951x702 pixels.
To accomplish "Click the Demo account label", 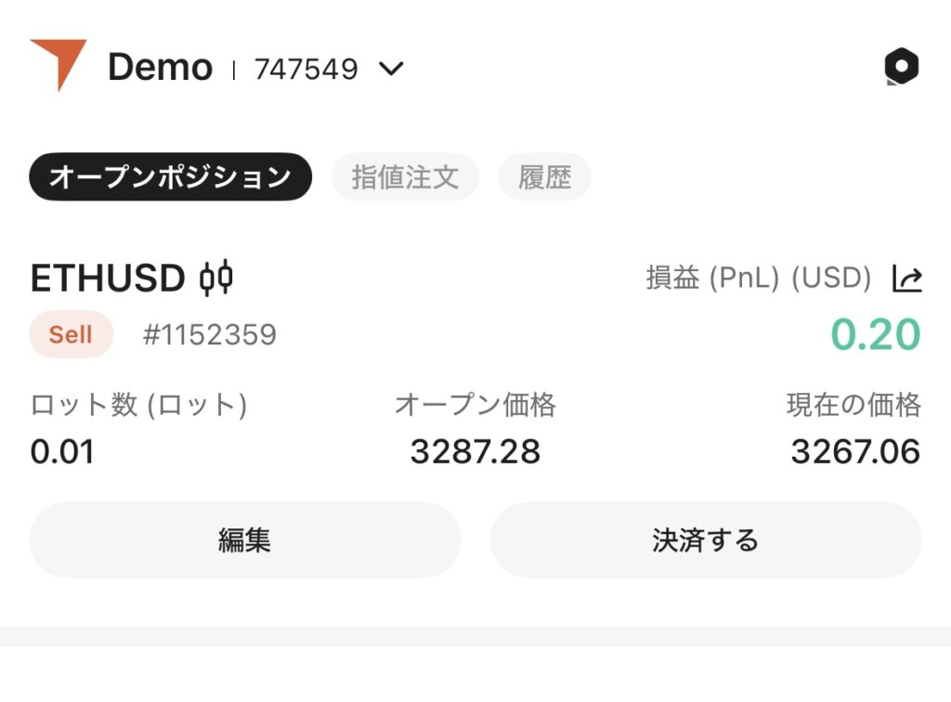I will [x=160, y=68].
